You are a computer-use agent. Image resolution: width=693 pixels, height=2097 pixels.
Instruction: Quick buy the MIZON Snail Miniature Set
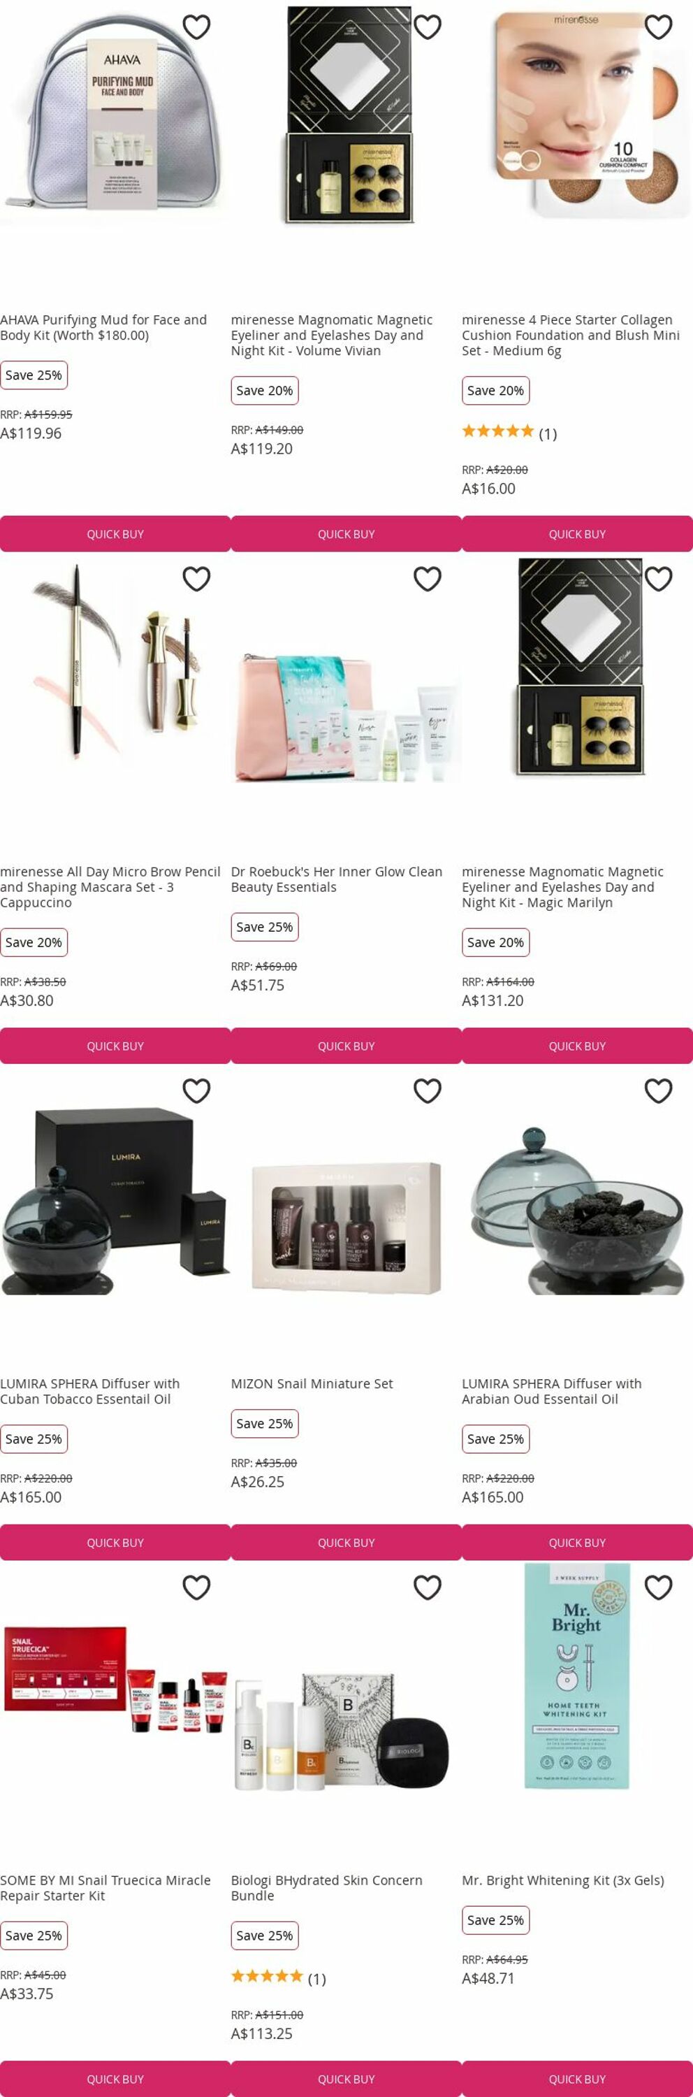point(346,1543)
